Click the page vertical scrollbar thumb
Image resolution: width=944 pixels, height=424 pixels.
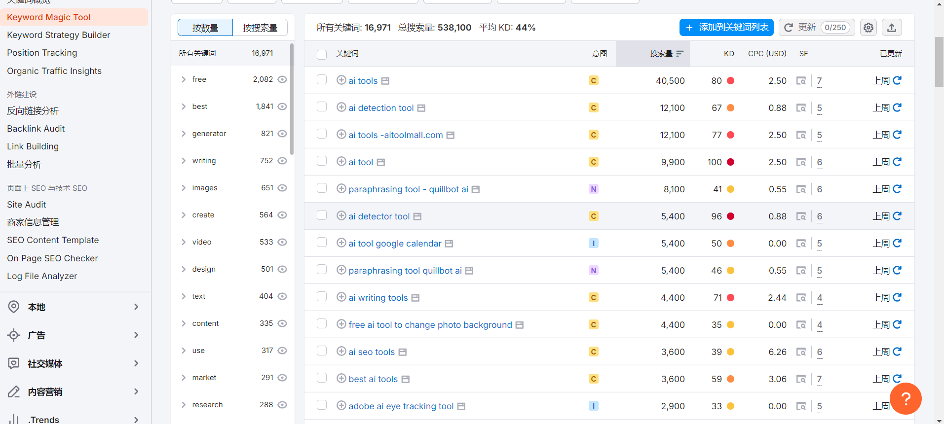coord(939,62)
